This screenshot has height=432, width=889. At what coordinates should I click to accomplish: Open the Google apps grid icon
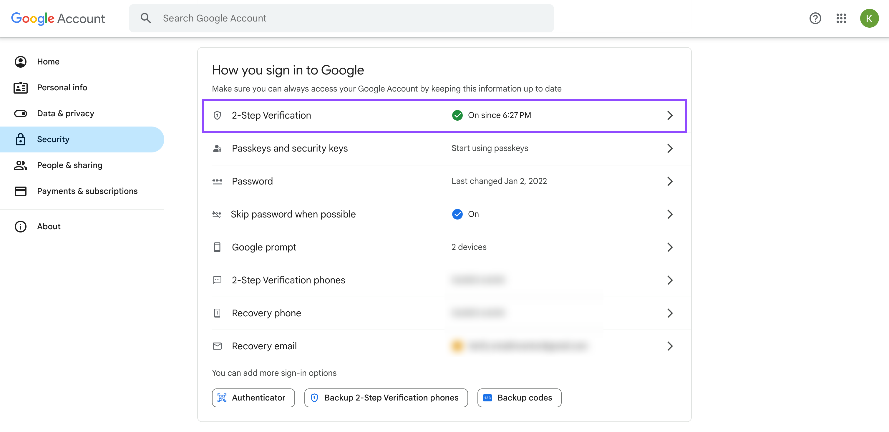pyautogui.click(x=841, y=18)
